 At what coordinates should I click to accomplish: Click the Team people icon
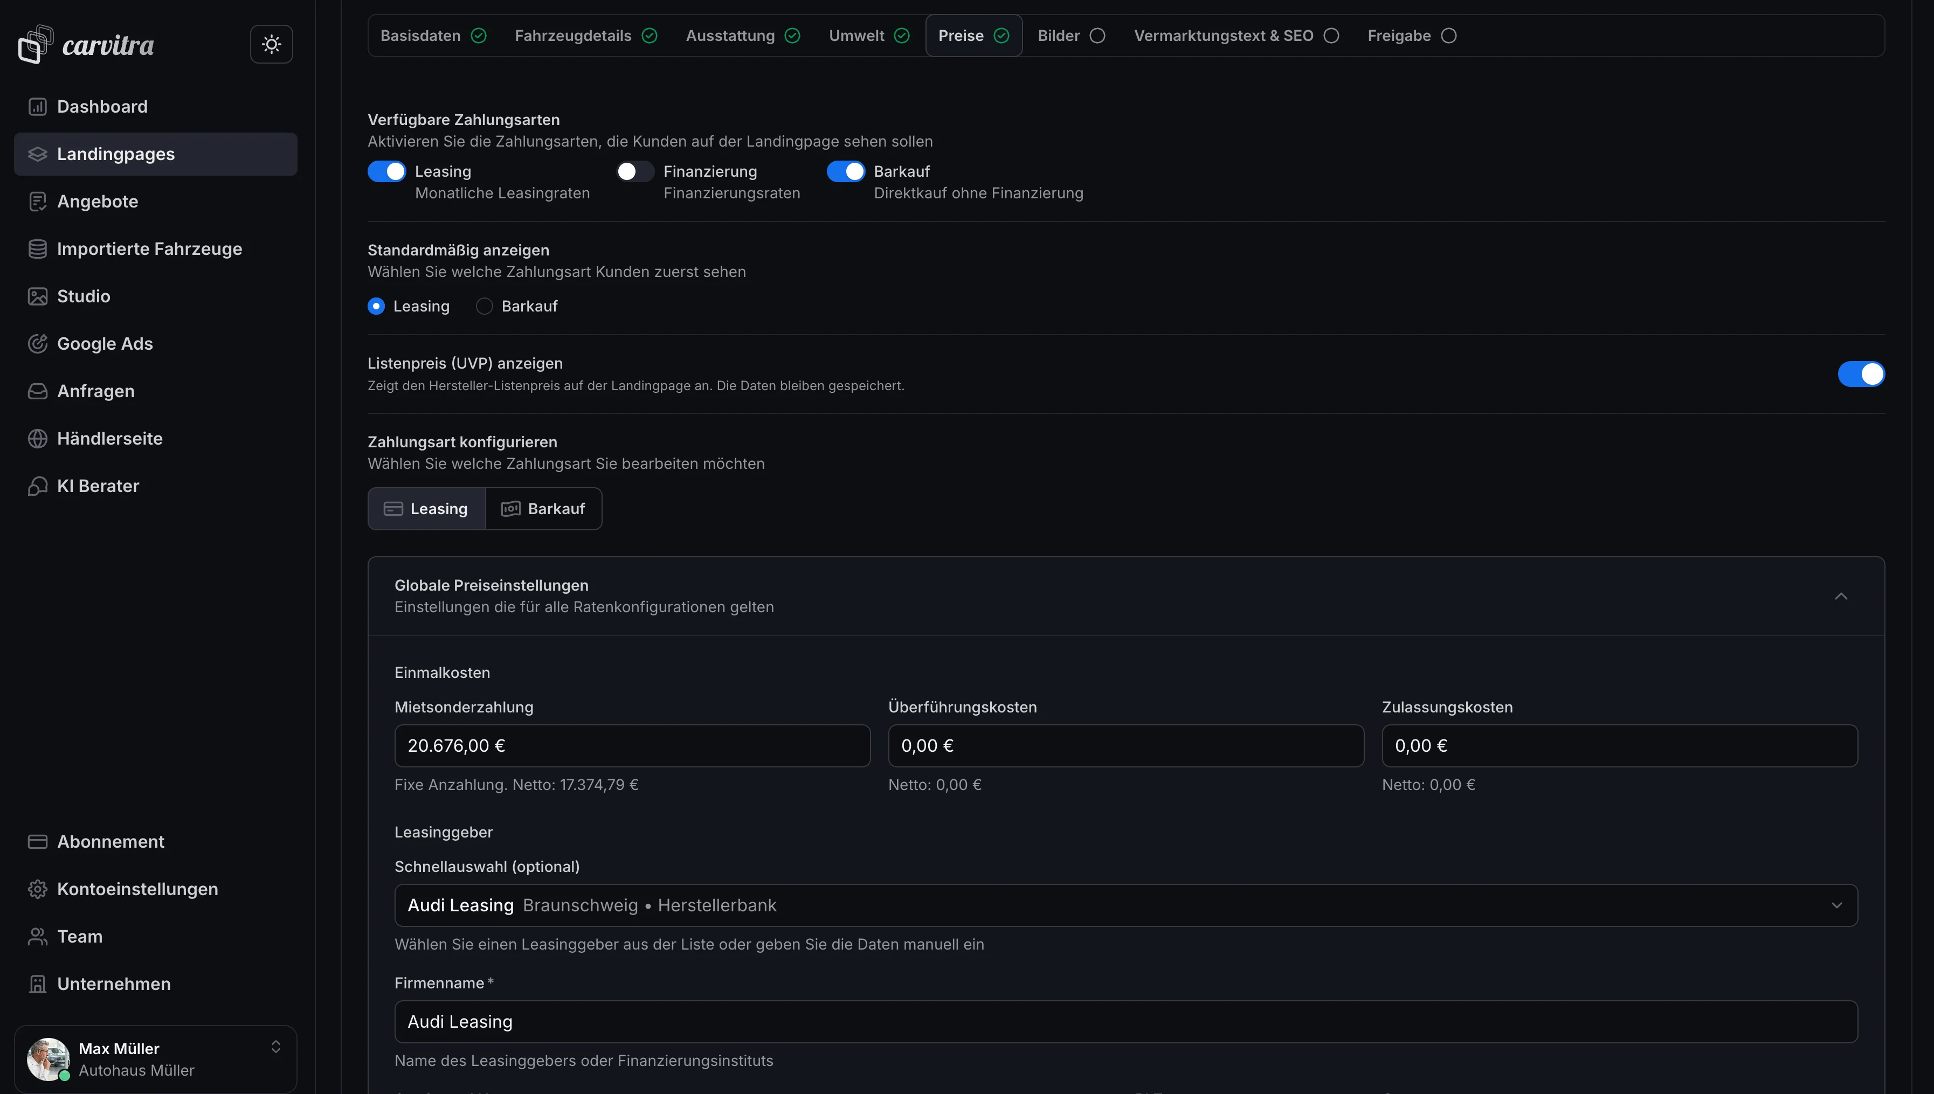(38, 936)
